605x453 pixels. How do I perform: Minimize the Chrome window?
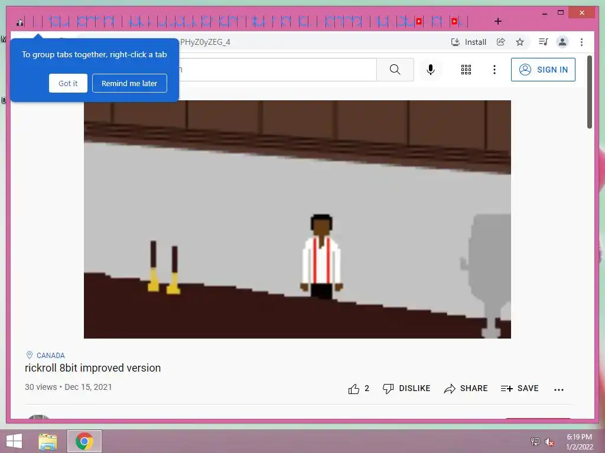544,14
